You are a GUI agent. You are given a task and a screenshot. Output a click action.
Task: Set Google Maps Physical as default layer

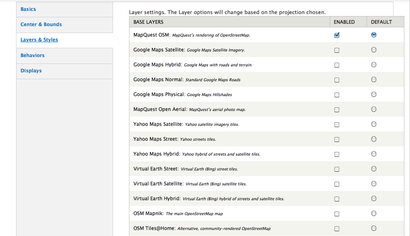tap(374, 94)
